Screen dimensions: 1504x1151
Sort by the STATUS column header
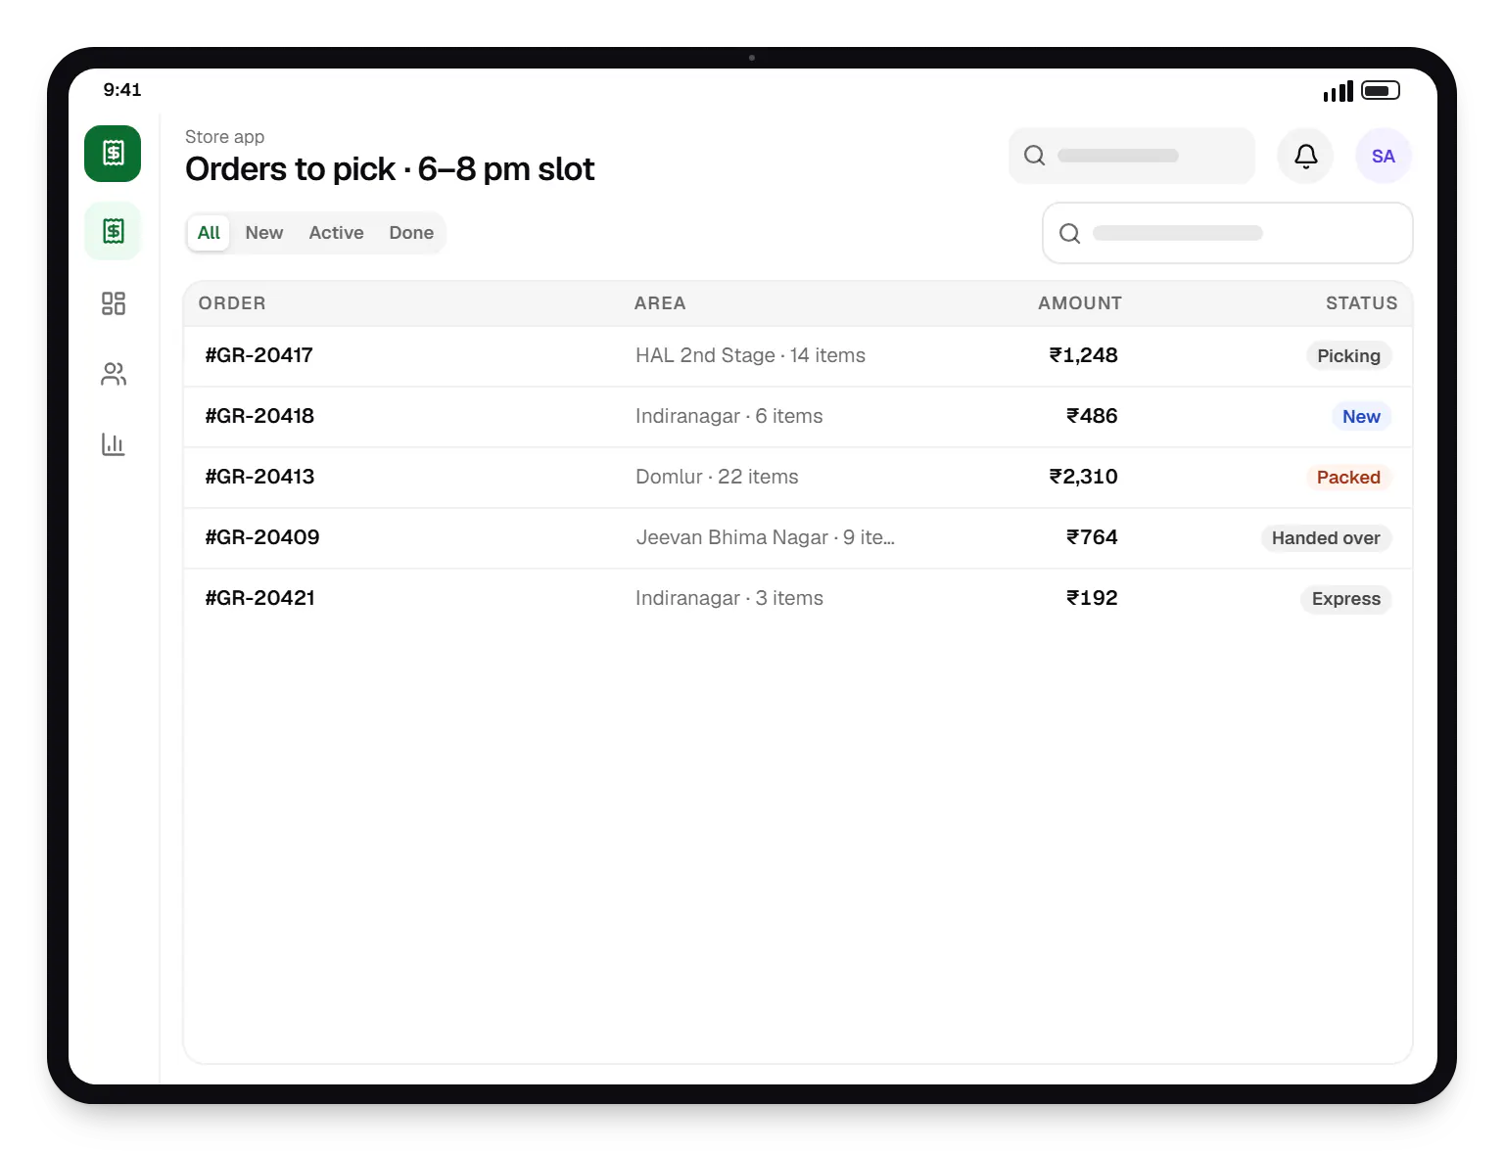click(x=1361, y=303)
